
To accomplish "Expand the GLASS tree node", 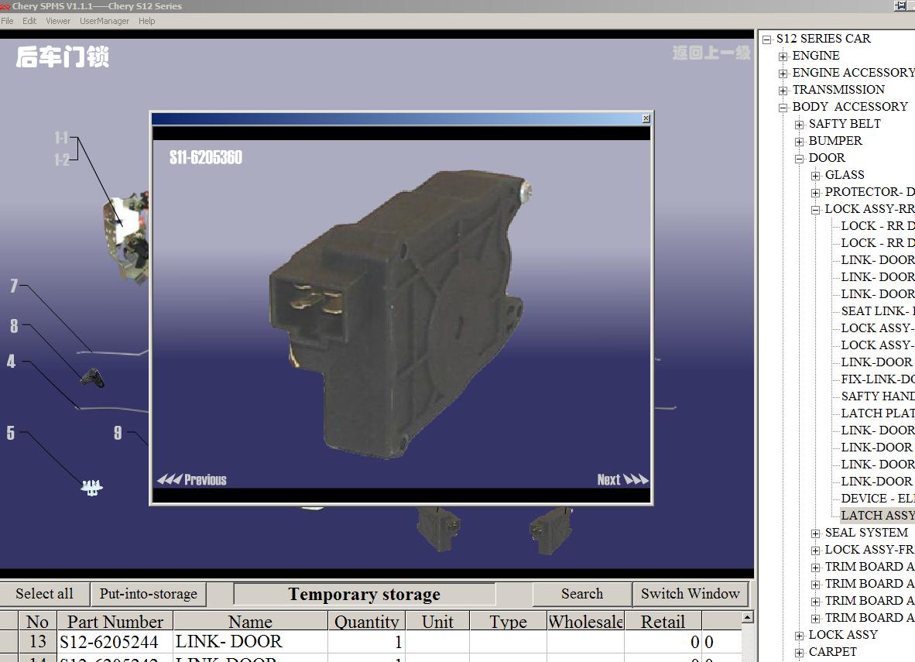I will point(816,176).
